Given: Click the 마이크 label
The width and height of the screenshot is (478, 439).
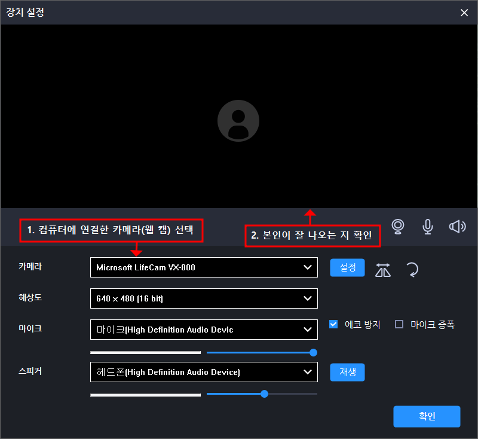Looking at the screenshot, I should click(30, 328).
